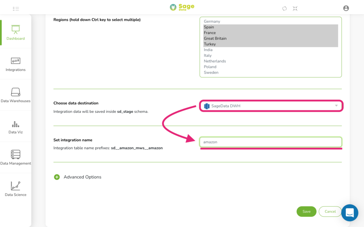Select Spain in regions list
Screen dimensions: 364x227
[x=271, y=27]
